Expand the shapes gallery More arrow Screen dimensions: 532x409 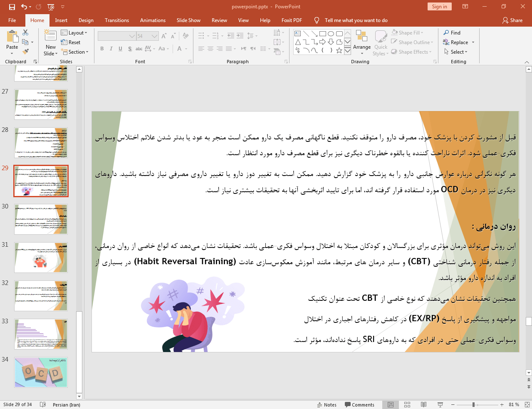pyautogui.click(x=347, y=50)
